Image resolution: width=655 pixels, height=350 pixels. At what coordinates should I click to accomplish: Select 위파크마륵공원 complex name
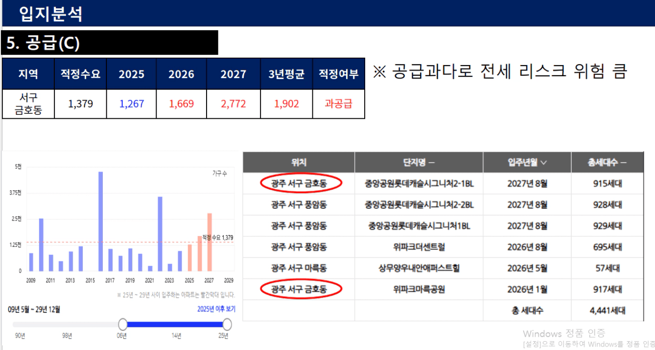click(x=419, y=289)
